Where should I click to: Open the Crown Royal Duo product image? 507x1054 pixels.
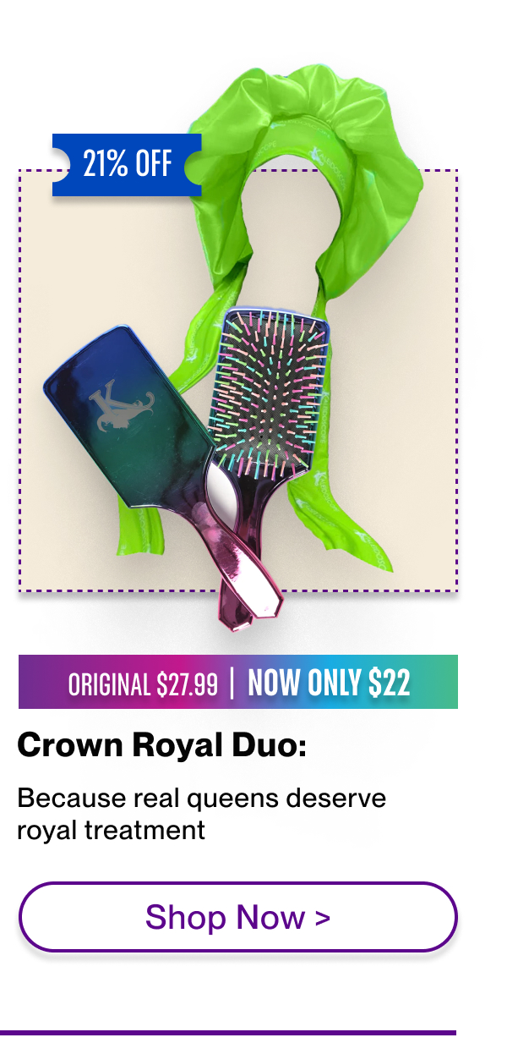tap(238, 355)
